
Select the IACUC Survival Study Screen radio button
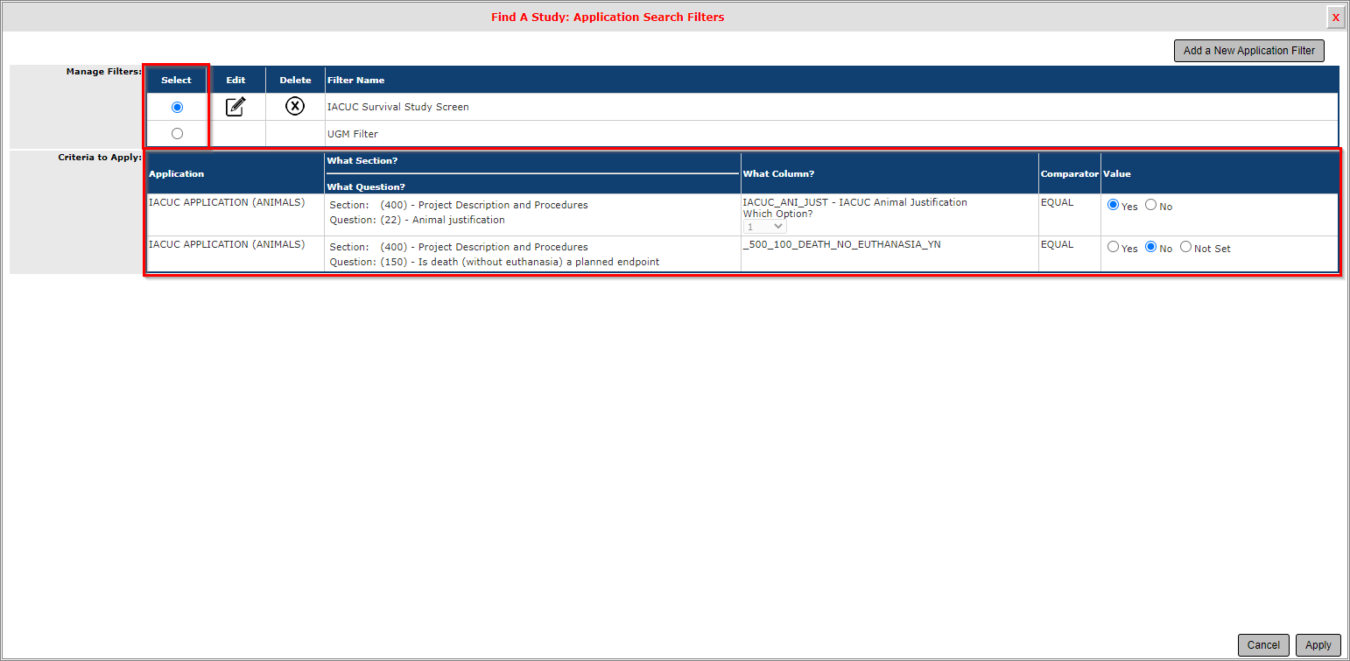tap(177, 107)
